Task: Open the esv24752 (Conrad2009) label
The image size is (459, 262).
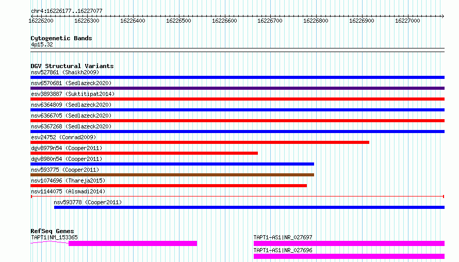Action: coord(63,137)
